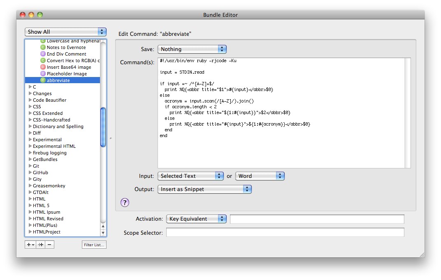Click the purple help question mark button
Screen dimensions: 441x280
point(125,202)
